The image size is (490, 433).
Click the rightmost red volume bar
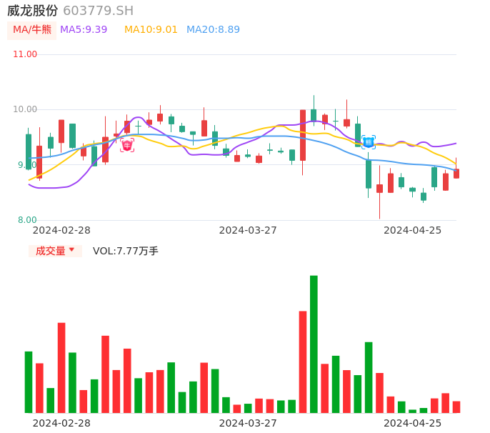pos(456,407)
